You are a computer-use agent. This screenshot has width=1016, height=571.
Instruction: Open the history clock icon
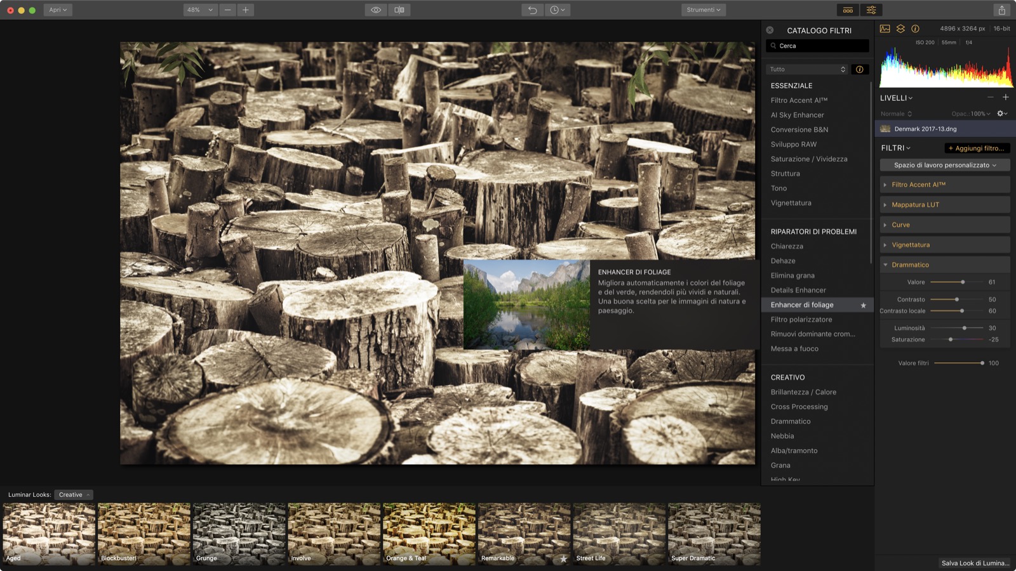557,10
